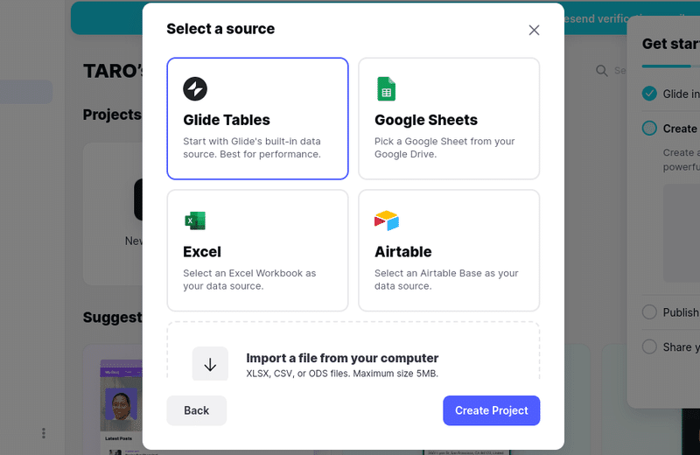Click "Select an Excel Workbook" description text
The width and height of the screenshot is (700, 455).
coord(249,279)
